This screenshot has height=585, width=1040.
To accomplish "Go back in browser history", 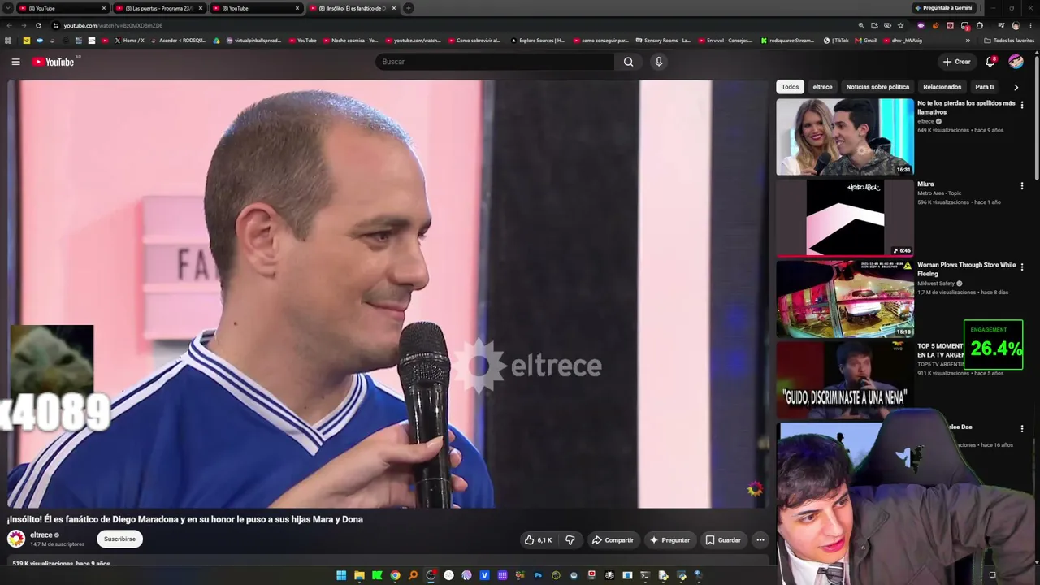I will coord(9,25).
